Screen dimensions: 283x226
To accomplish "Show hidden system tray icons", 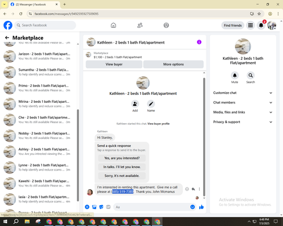I will pos(249,221).
